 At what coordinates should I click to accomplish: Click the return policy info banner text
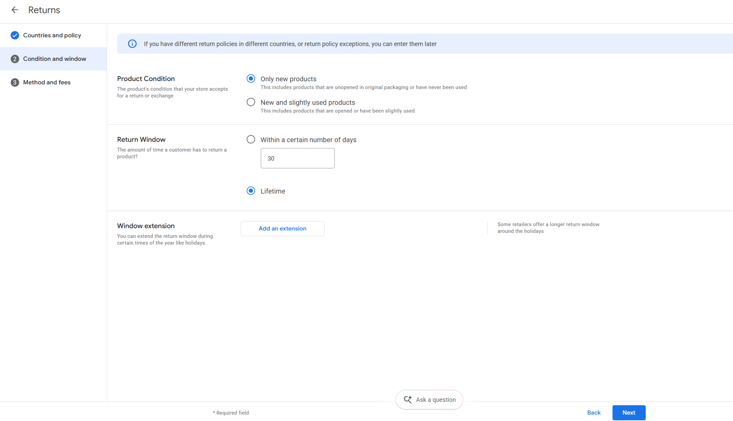(x=290, y=44)
